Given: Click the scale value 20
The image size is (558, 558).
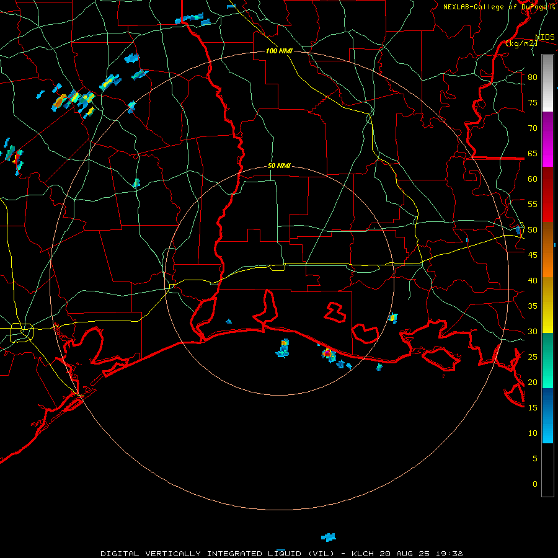Looking at the screenshot, I should (x=533, y=383).
